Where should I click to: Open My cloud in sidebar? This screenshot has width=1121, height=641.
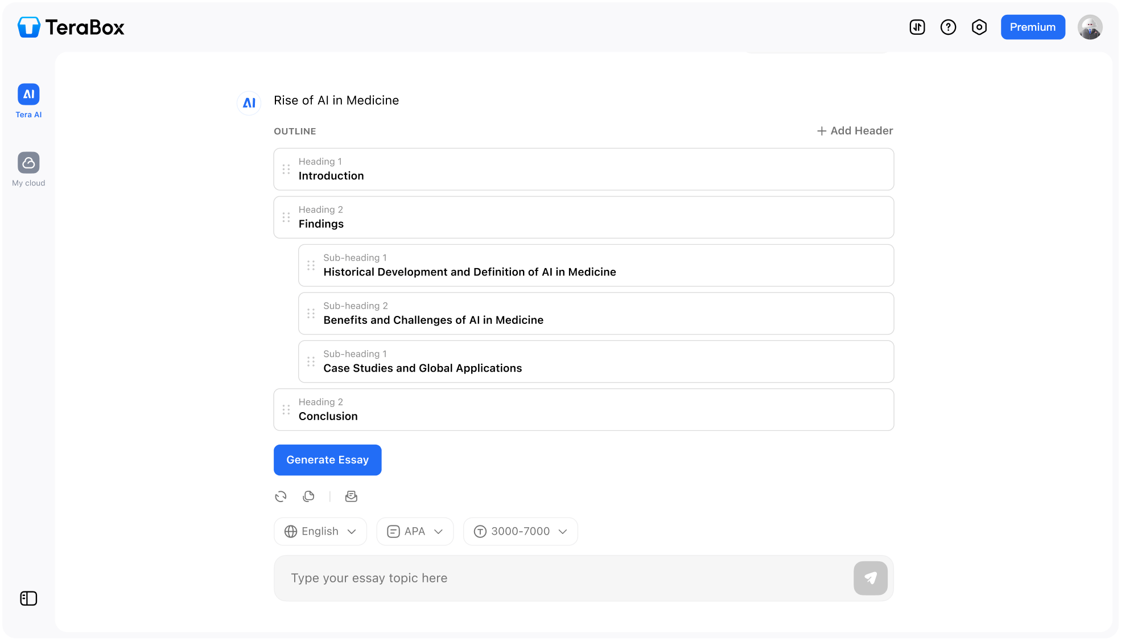(x=28, y=169)
